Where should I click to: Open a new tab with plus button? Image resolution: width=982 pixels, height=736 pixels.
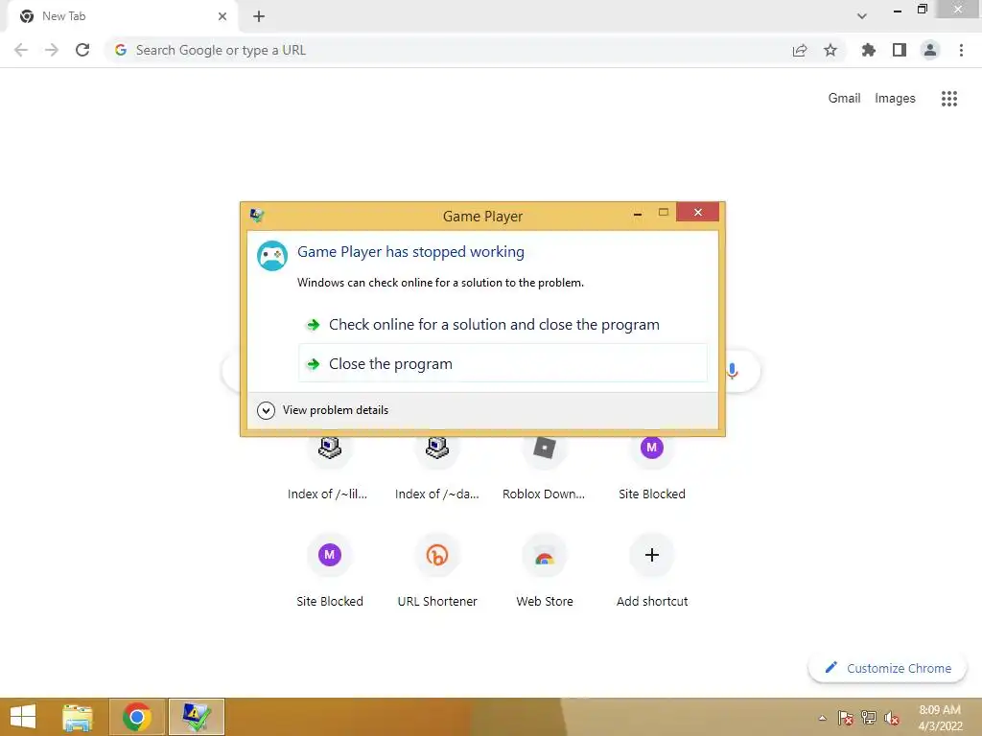click(x=259, y=16)
